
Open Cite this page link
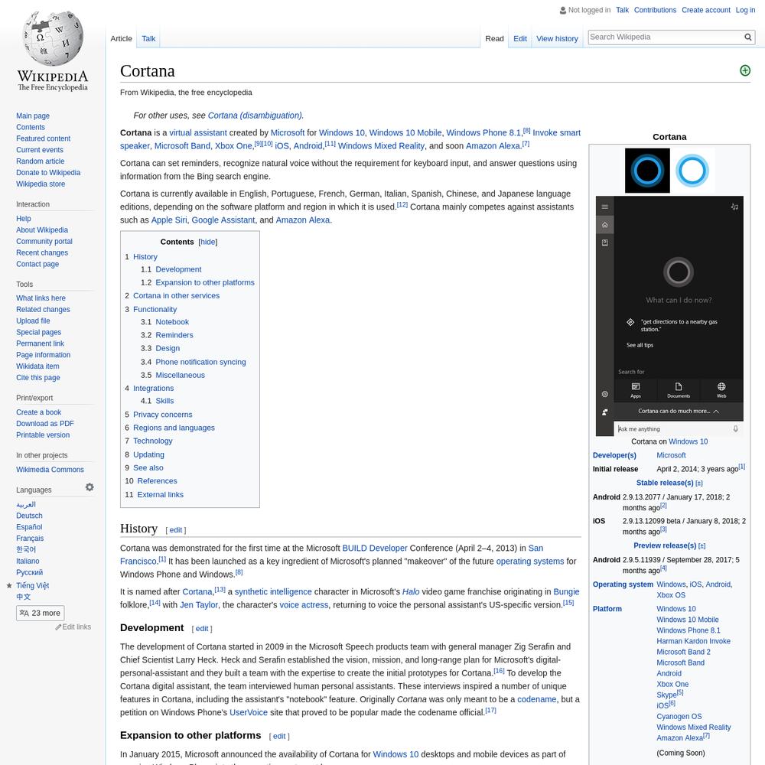38,378
